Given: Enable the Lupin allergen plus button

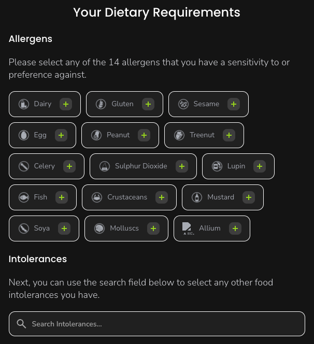Looking at the screenshot, I should (260, 166).
